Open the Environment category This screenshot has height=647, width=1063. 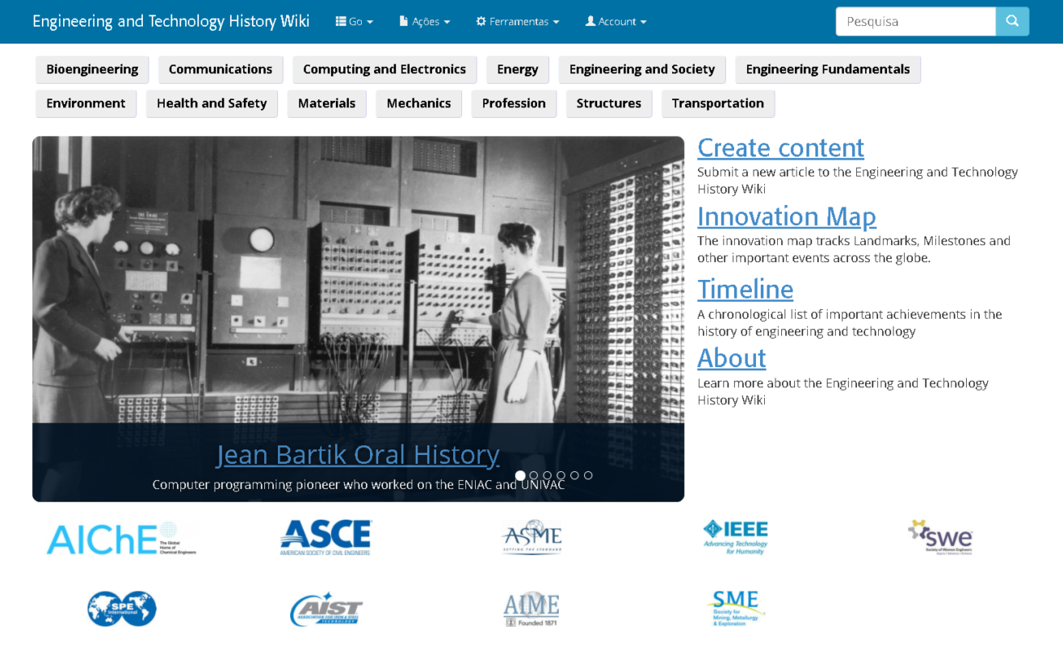[86, 103]
